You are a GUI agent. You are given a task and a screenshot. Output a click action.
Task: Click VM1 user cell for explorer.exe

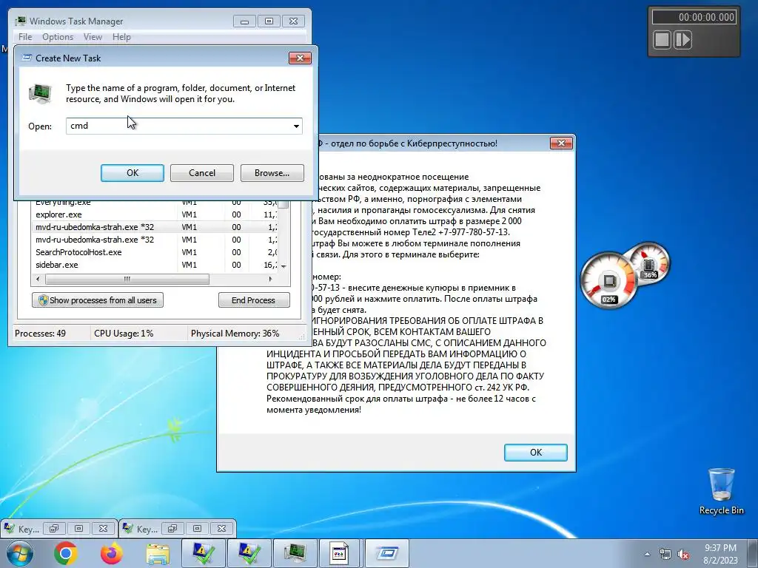(189, 214)
